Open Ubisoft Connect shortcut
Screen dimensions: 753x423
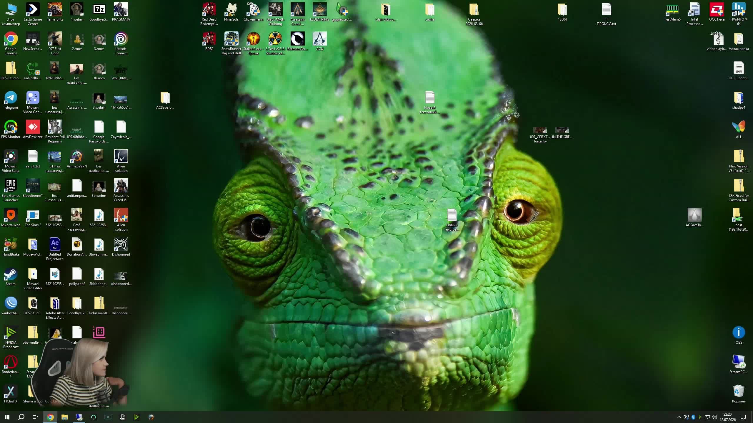tap(121, 43)
